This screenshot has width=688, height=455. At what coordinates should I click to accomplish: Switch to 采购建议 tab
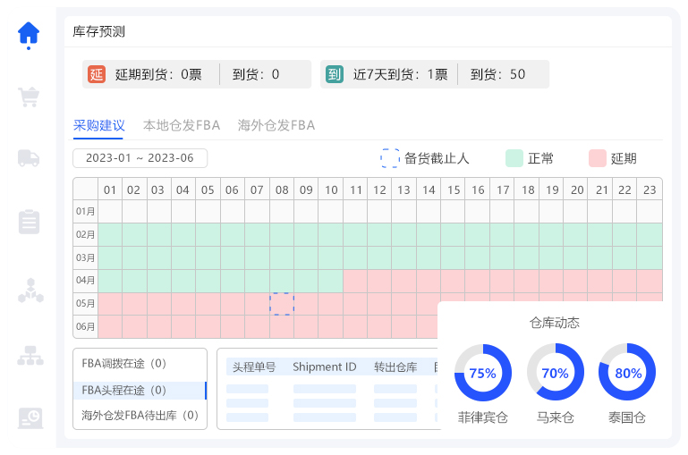click(98, 125)
